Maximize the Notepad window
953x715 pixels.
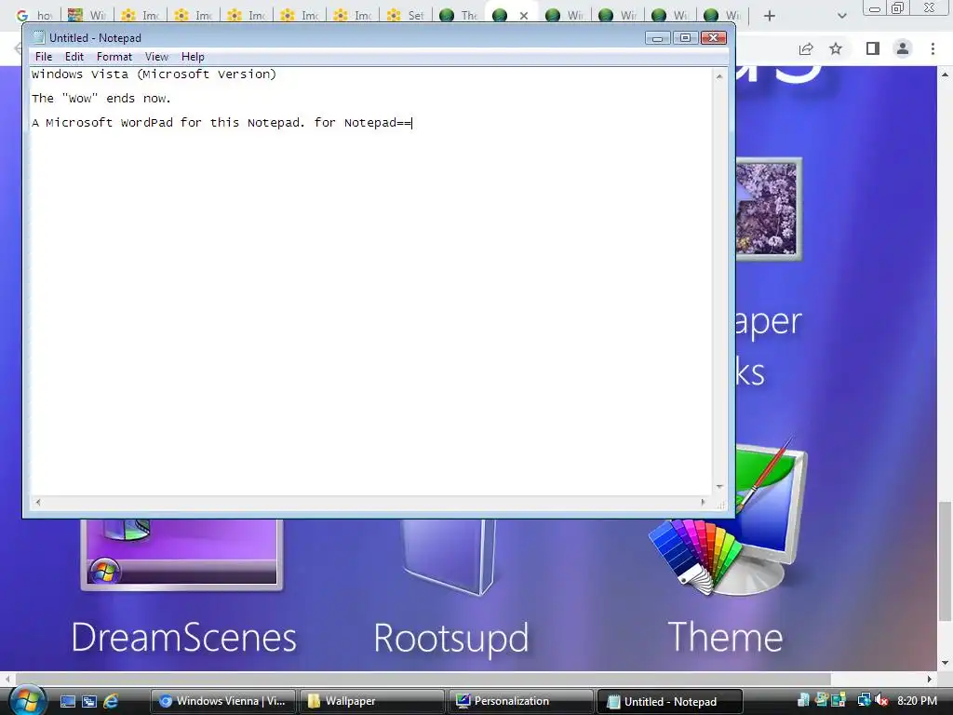[x=685, y=37]
